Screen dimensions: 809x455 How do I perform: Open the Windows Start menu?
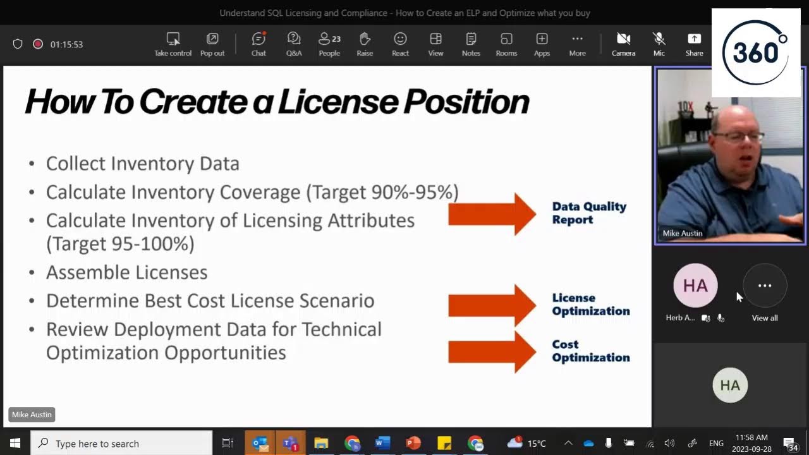15,443
